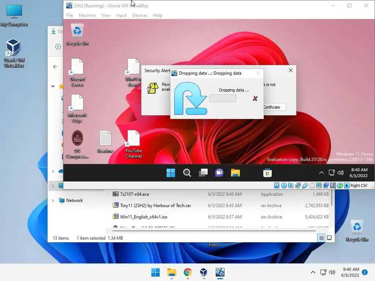Open the VirtualBox Manager from host taskbar
375x281 pixels.
pyautogui.click(x=204, y=272)
